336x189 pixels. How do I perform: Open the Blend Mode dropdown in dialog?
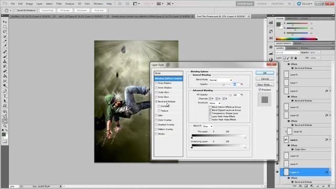[220, 80]
